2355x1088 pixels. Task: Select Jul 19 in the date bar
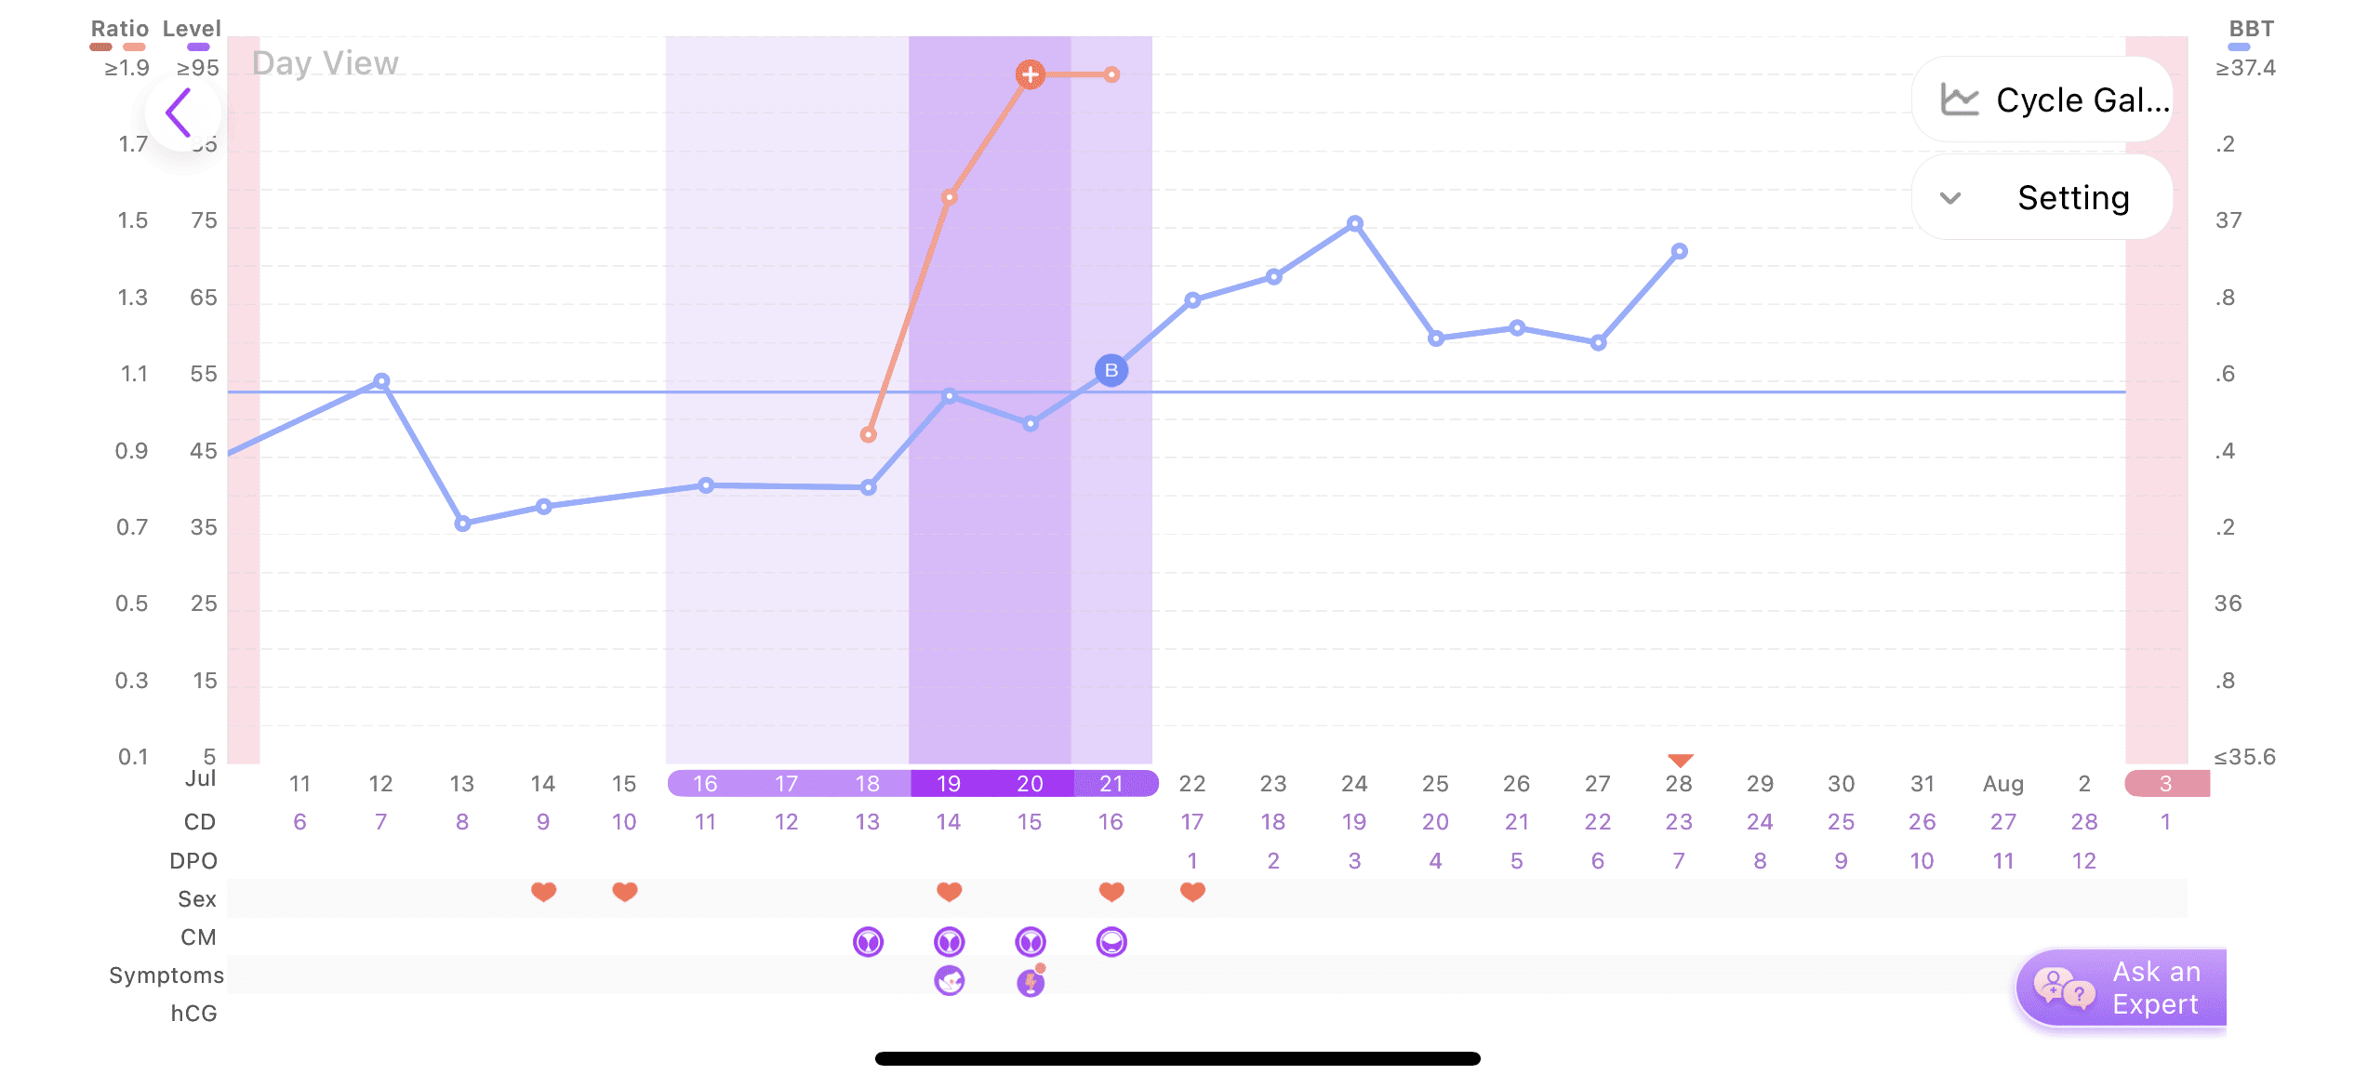pos(949,784)
